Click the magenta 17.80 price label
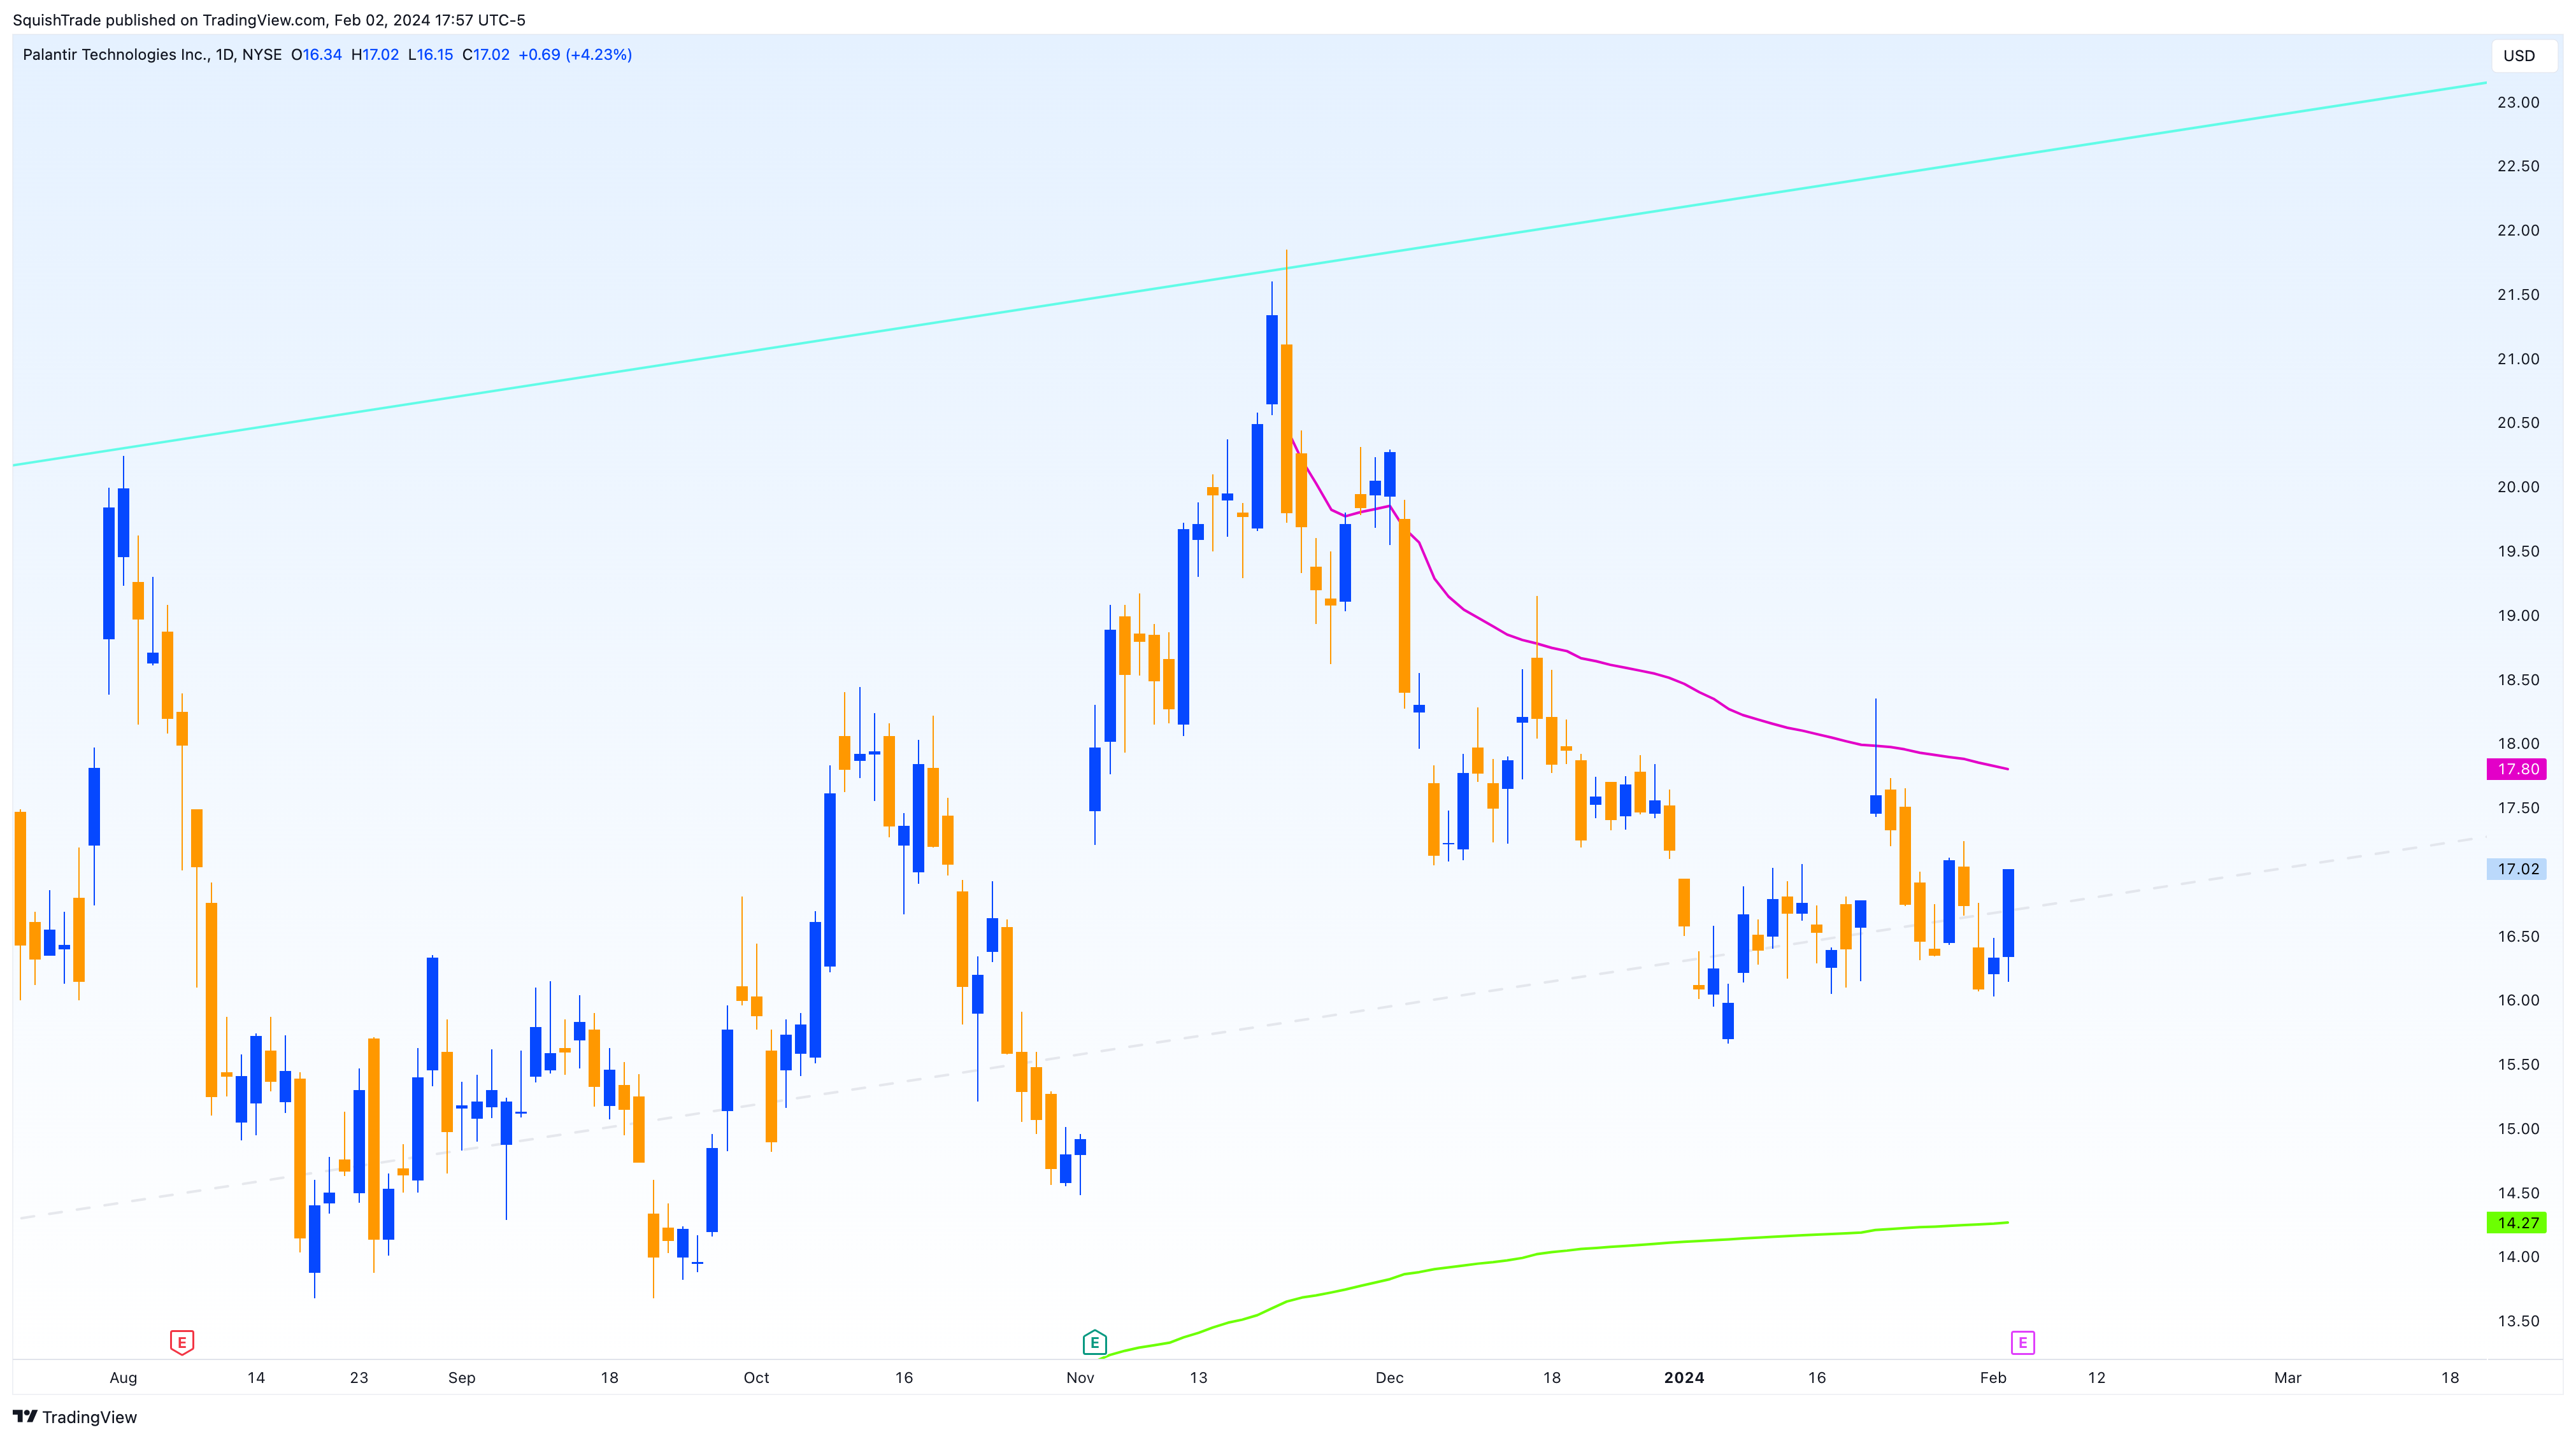This screenshot has width=2576, height=1439. [x=2517, y=769]
